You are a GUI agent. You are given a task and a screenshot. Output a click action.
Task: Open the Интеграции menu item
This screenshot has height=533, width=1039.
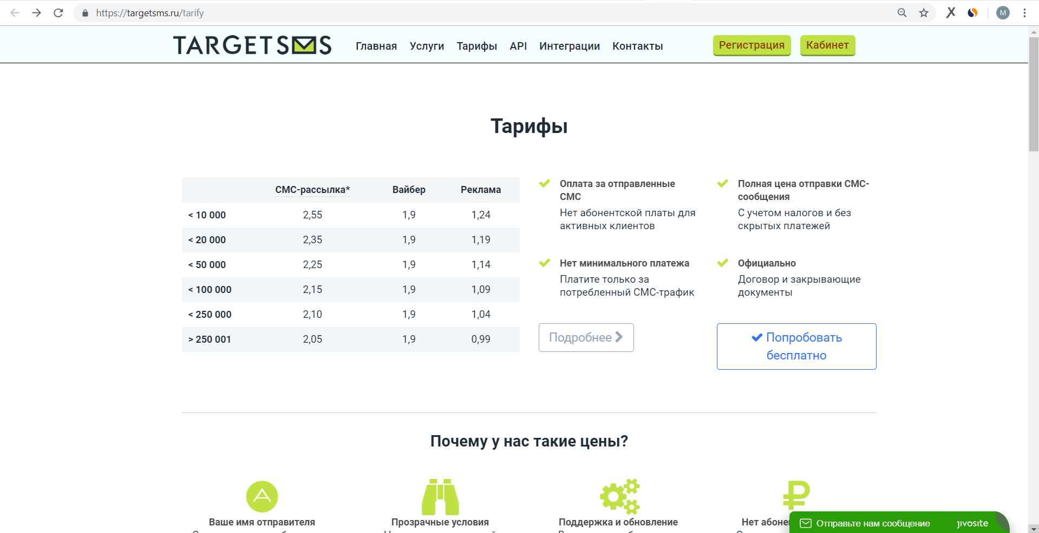click(570, 46)
